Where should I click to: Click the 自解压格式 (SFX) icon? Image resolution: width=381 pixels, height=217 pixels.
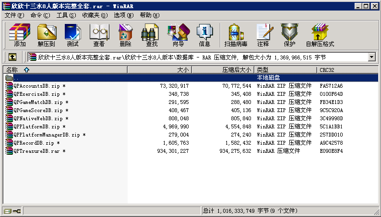[x=320, y=35]
